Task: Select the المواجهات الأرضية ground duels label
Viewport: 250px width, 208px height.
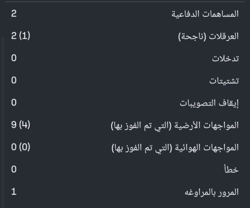Action: pos(175,126)
